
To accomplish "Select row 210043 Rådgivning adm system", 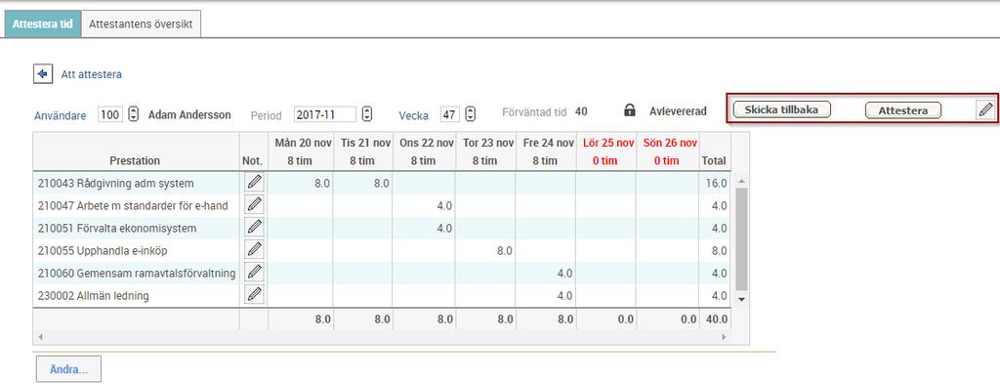I will (382, 183).
